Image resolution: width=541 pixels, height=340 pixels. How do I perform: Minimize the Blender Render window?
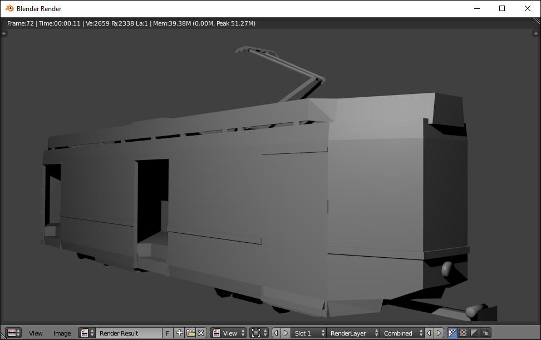click(x=477, y=9)
